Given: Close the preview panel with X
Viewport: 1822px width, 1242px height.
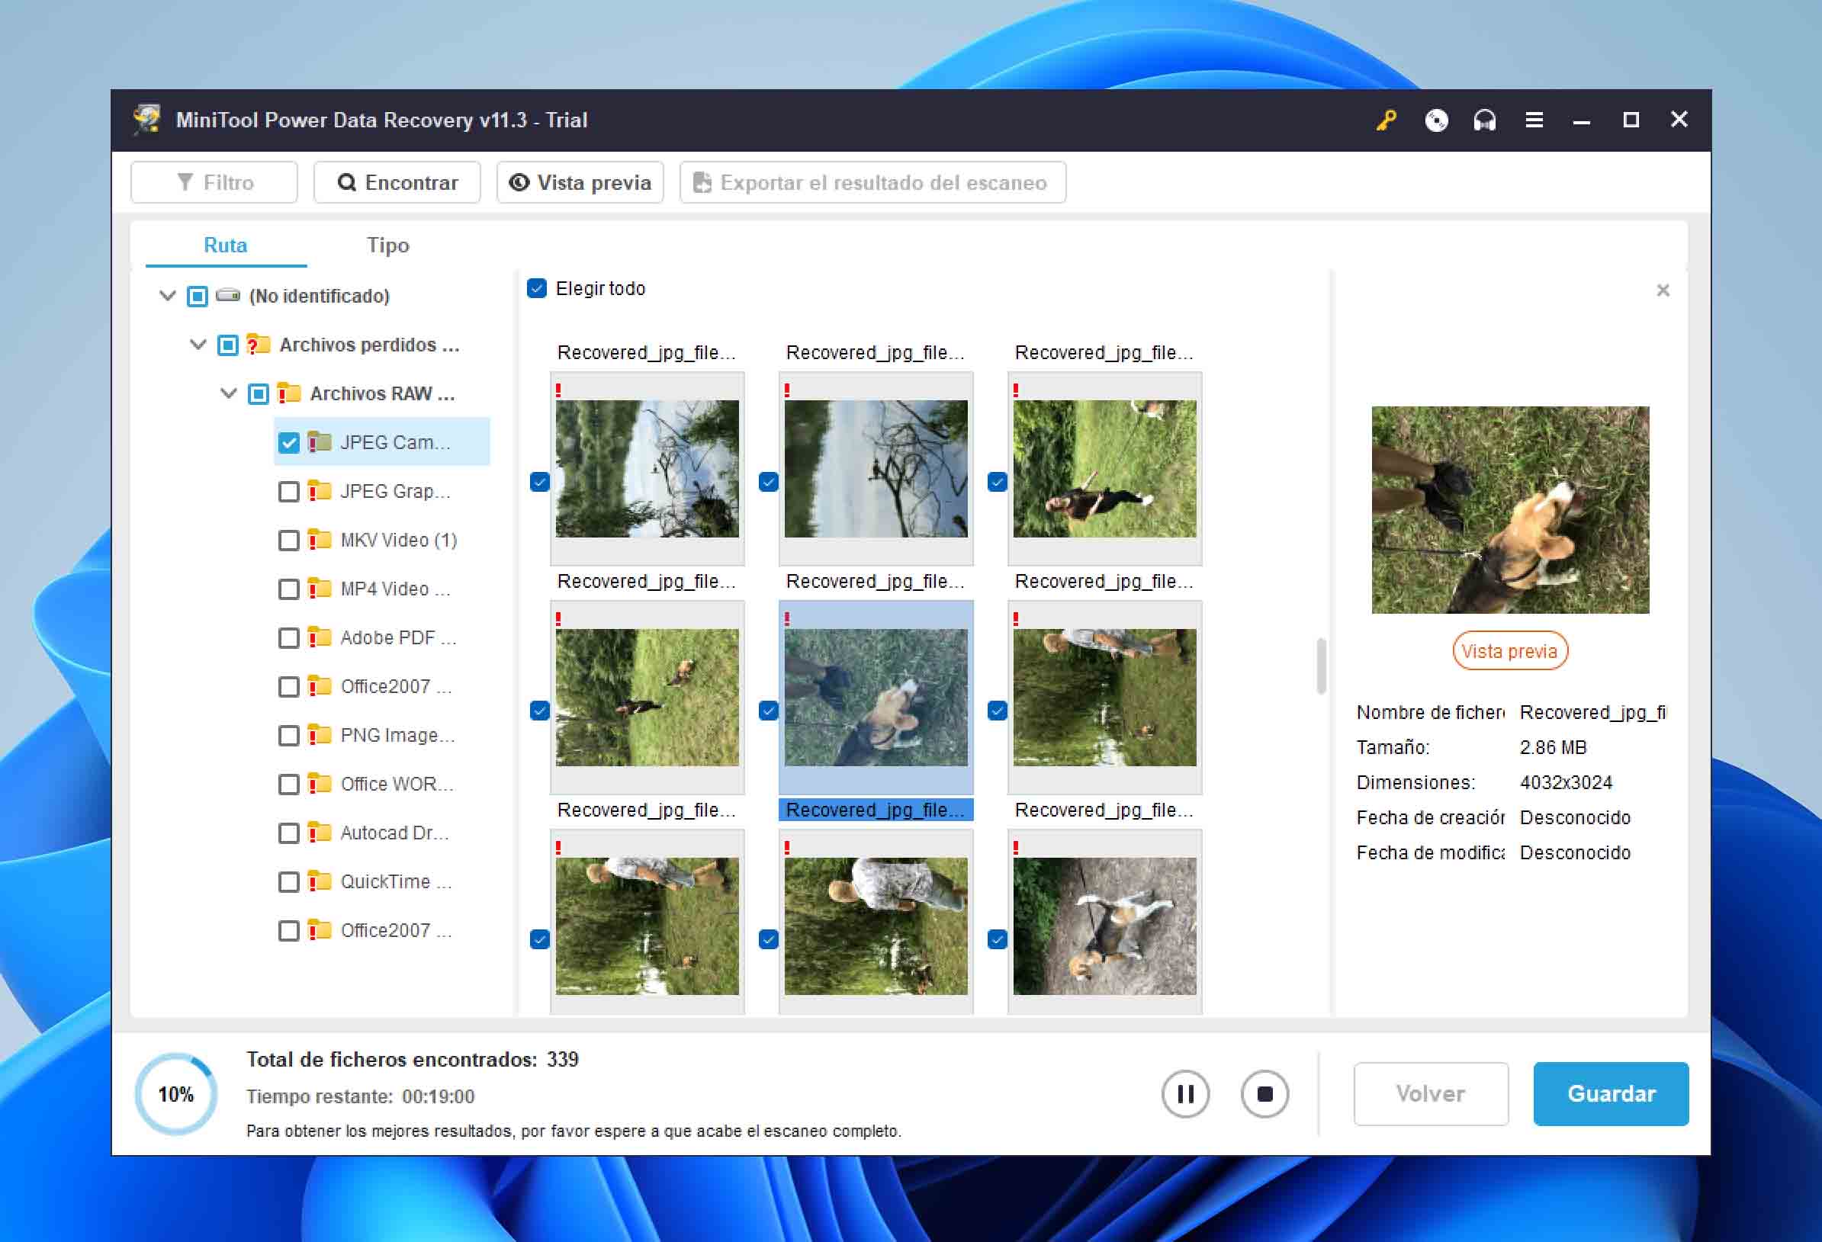Looking at the screenshot, I should (1662, 290).
